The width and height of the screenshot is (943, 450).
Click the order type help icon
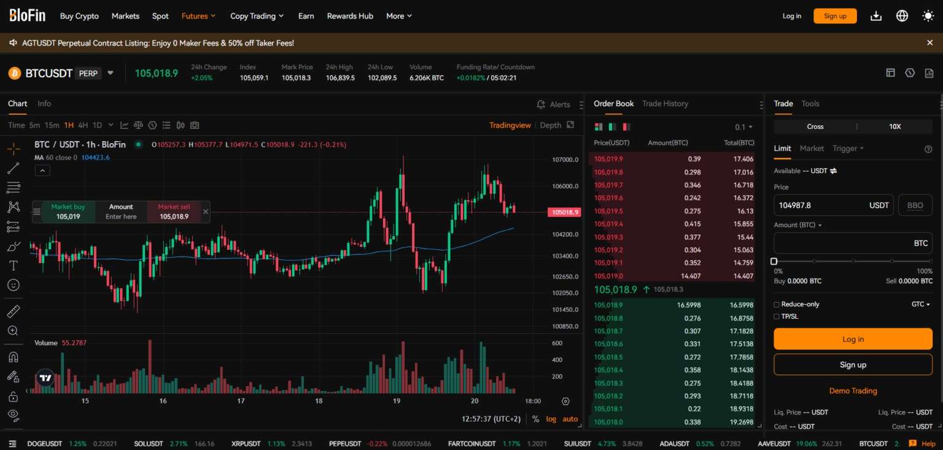click(x=928, y=149)
